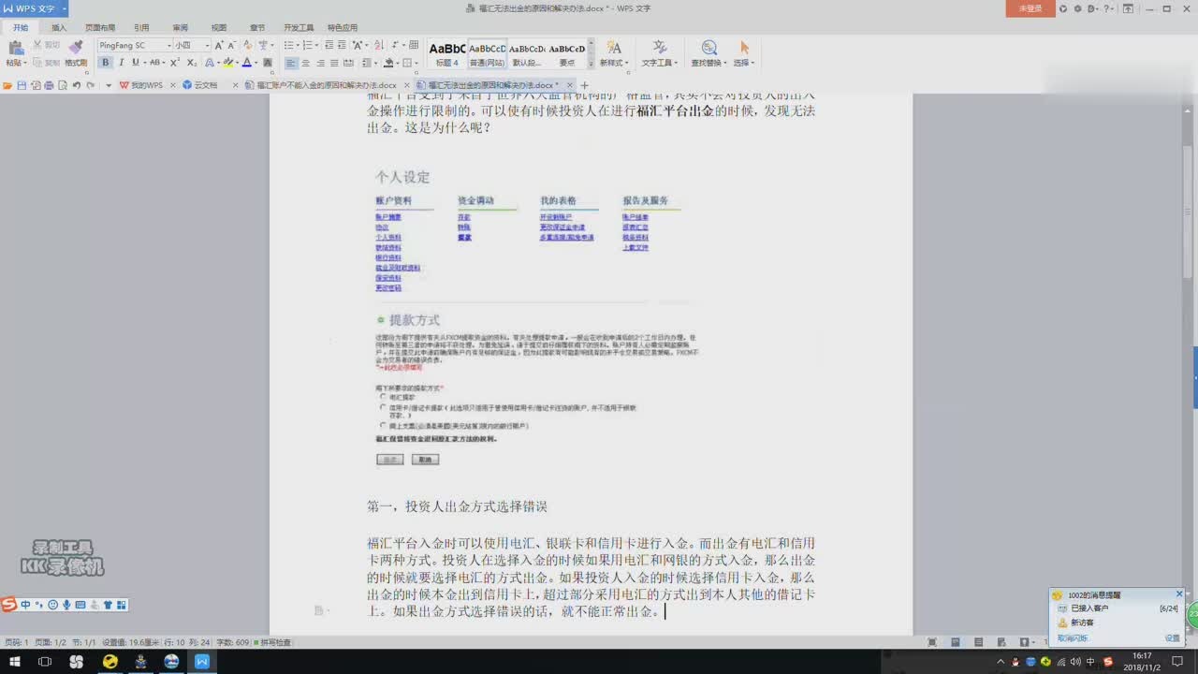Toggle Italic formatting
The image size is (1198, 674).
[121, 63]
